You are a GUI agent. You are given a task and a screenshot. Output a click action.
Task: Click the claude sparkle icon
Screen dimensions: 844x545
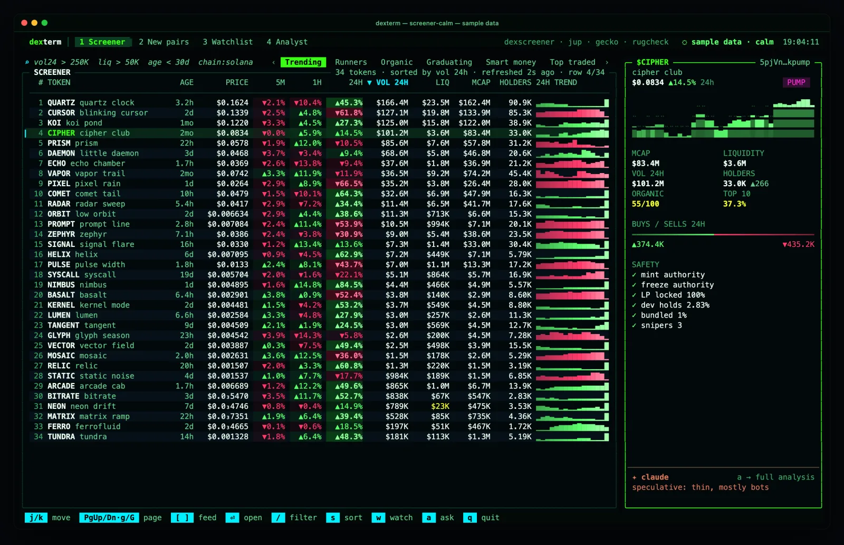(635, 477)
